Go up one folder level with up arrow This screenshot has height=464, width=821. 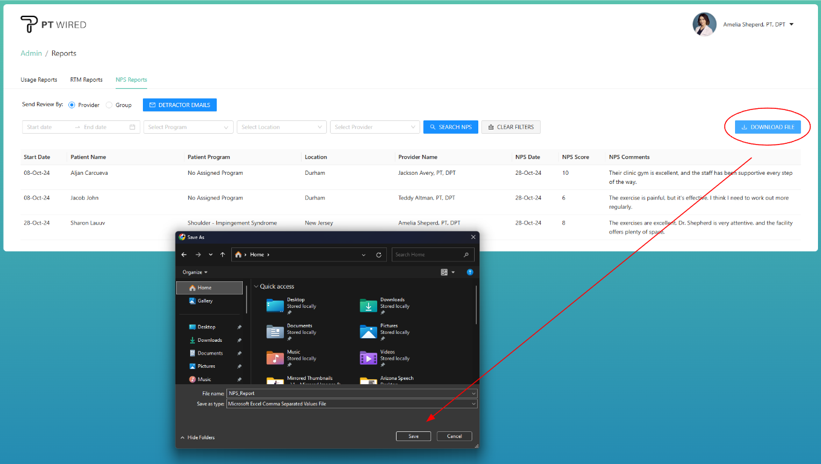[x=223, y=255]
